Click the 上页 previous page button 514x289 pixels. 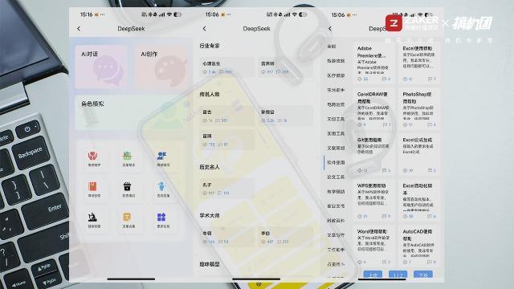[x=373, y=275]
